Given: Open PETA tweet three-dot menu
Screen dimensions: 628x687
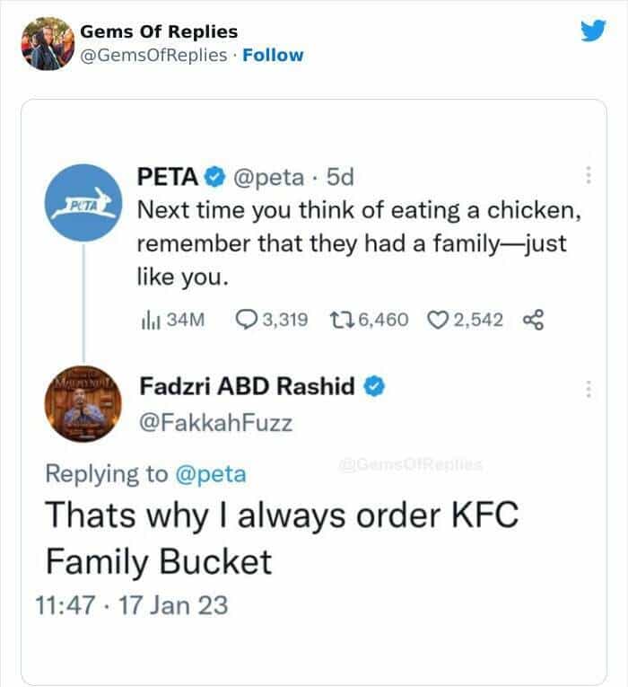Looking at the screenshot, I should [x=589, y=174].
